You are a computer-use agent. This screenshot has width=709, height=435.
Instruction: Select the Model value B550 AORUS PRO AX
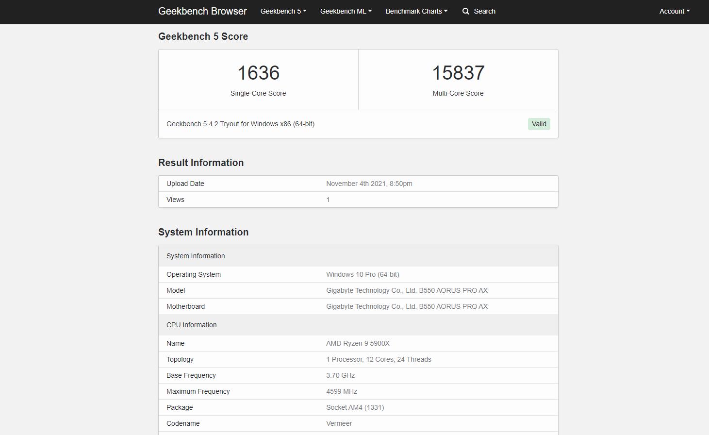pos(407,290)
